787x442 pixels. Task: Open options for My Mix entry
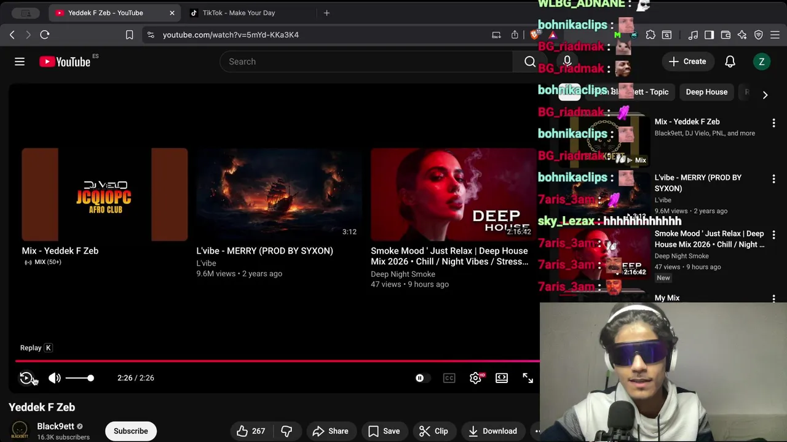pyautogui.click(x=773, y=298)
